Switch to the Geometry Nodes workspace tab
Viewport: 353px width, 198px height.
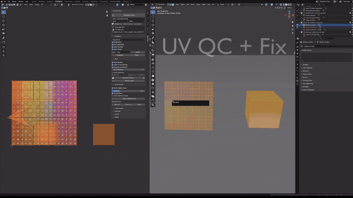click(x=115, y=1)
